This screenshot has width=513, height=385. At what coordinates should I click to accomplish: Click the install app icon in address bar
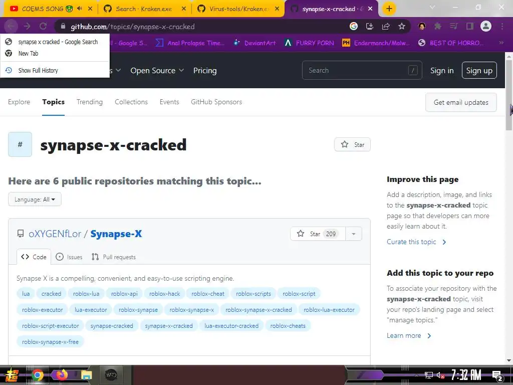tap(370, 26)
